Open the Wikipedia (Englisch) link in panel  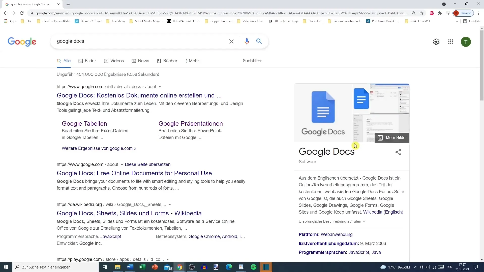[383, 212]
